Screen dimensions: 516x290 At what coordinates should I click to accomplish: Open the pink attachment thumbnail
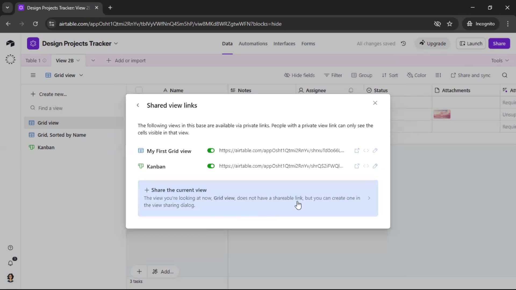click(x=442, y=114)
